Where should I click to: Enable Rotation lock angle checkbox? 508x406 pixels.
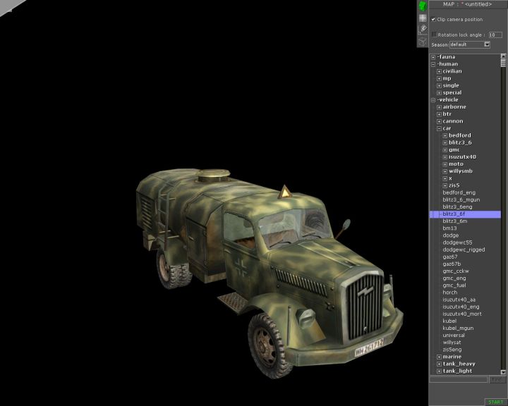[x=434, y=34]
